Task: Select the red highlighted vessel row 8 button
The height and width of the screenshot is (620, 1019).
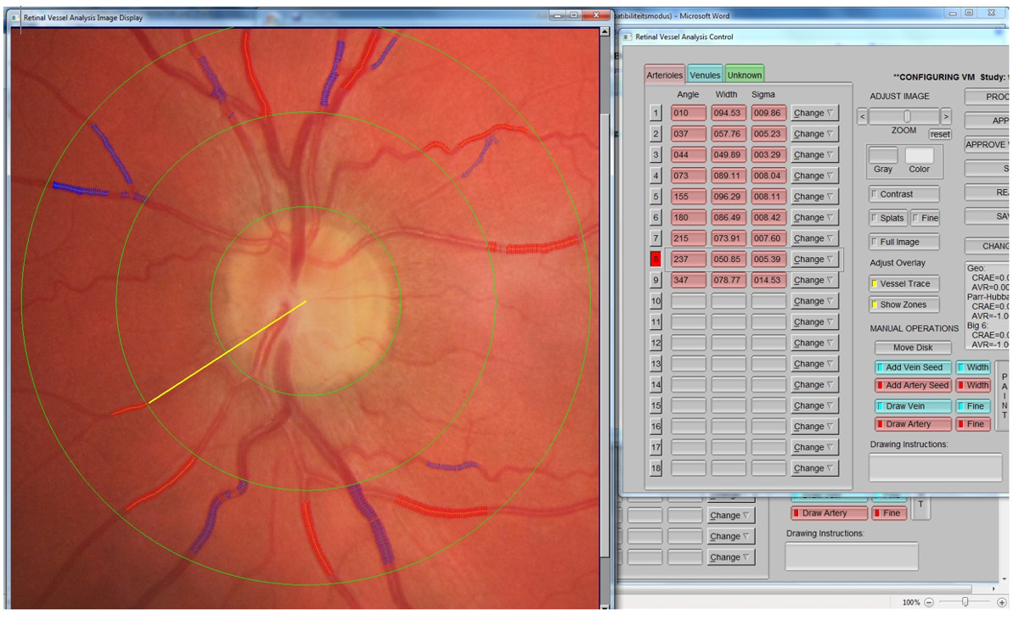Action: pos(656,260)
